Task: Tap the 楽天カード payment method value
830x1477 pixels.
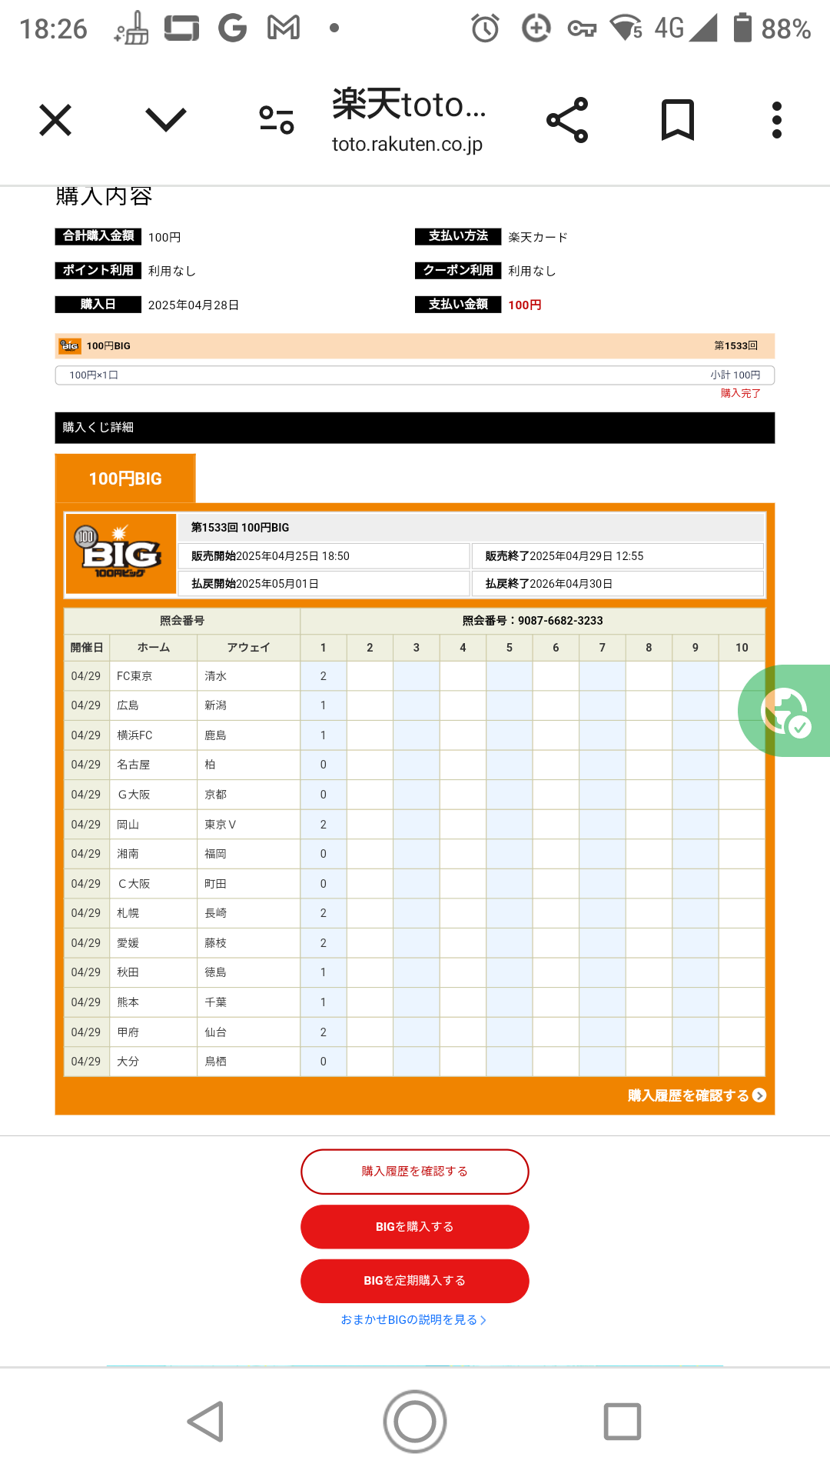Action: (538, 237)
